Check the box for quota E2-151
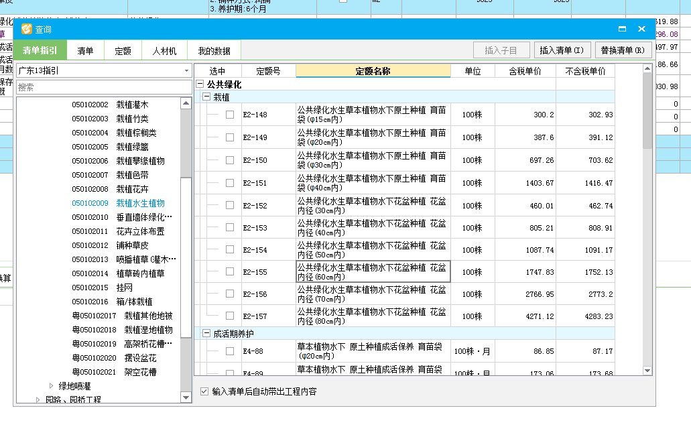The image size is (691, 443). point(230,183)
